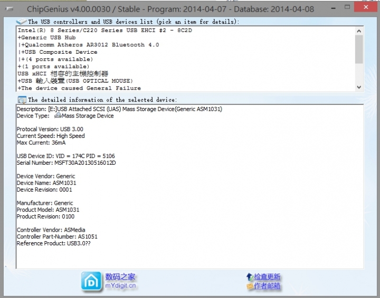Image resolution: width=380 pixels, height=298 pixels.
Task: Click the Controller Part-Number AS1051 line
Action: [57, 236]
